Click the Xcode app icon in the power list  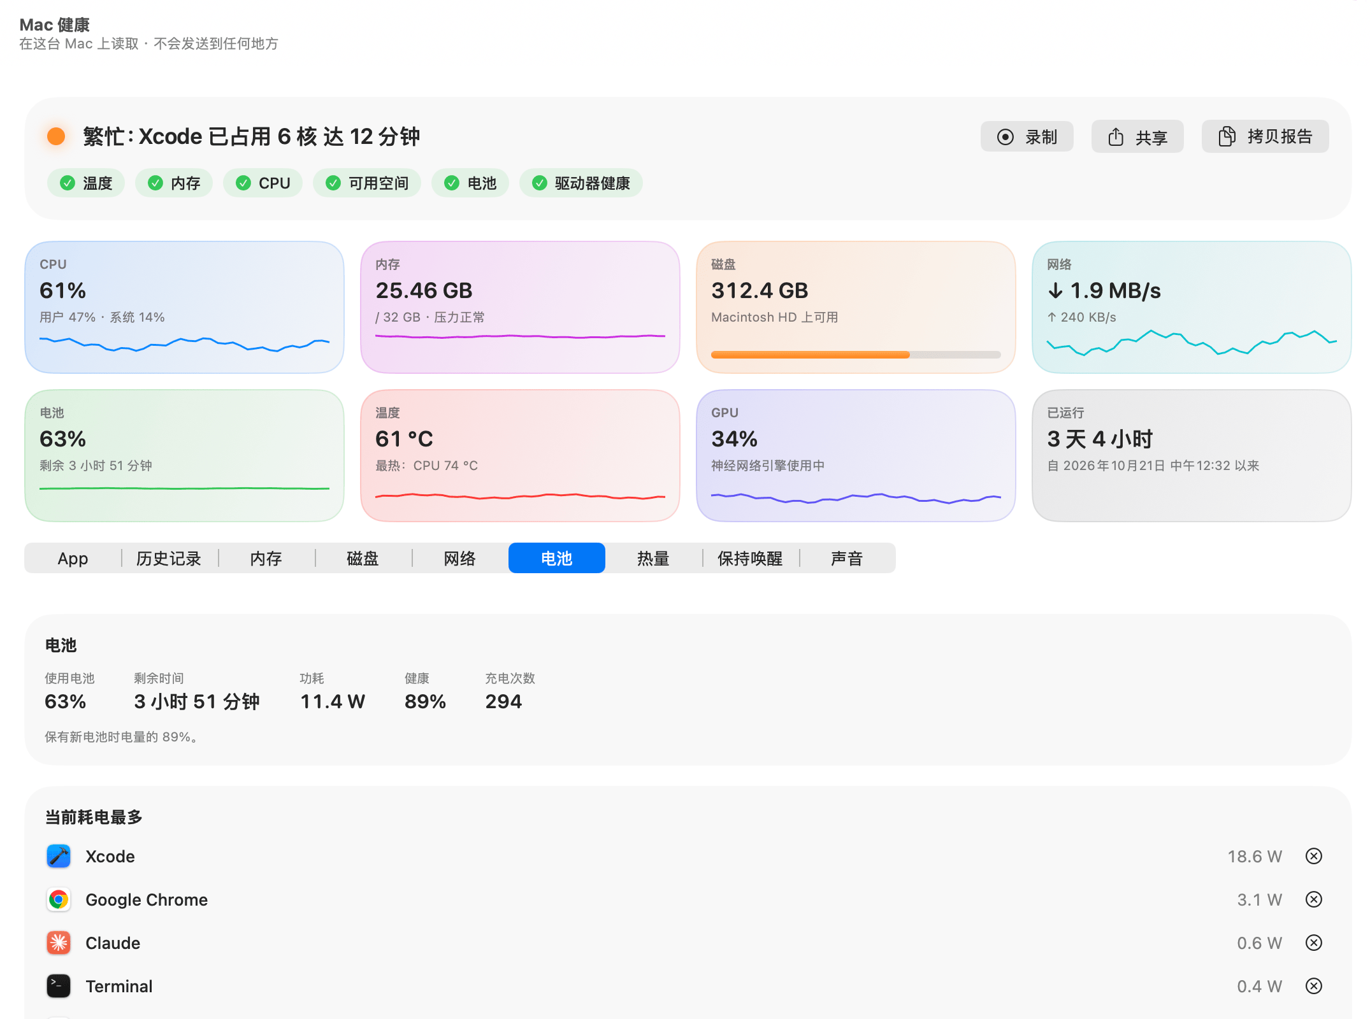(x=59, y=856)
